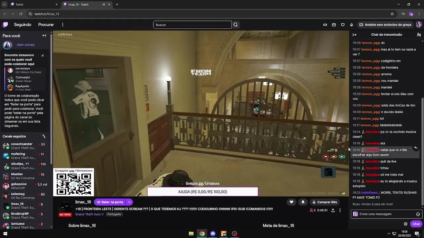Focus the Buscar search field
The width and height of the screenshot is (424, 238).
[x=192, y=25]
